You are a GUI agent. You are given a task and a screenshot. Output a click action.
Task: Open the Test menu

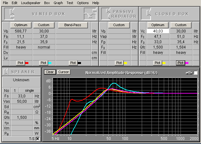(x=70, y=3)
